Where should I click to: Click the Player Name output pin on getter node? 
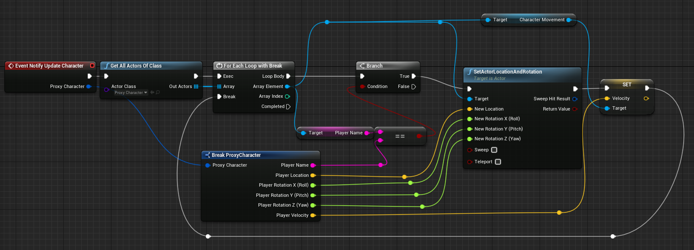367,133
